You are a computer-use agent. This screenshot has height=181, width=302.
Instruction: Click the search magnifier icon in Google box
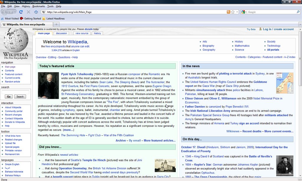tap(298, 12)
